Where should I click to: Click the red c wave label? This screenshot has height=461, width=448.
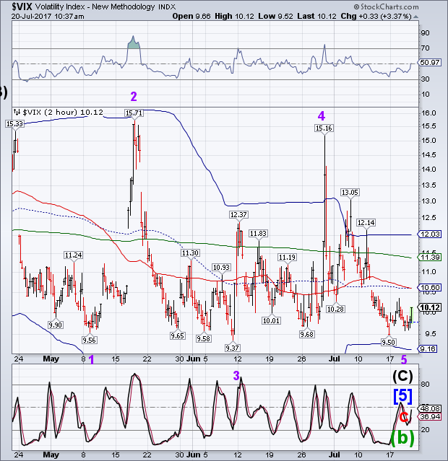click(x=403, y=416)
